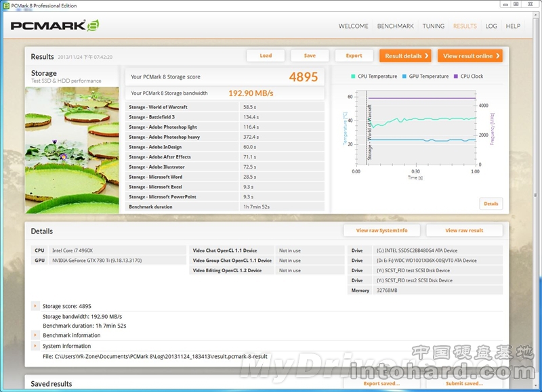The width and height of the screenshot is (542, 392).
Task: Click the Save button
Action: (310, 56)
